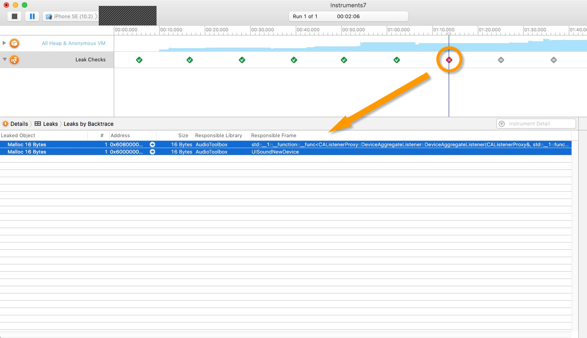Open the Leaks by Backtrace breadcrumb menu

[88, 124]
